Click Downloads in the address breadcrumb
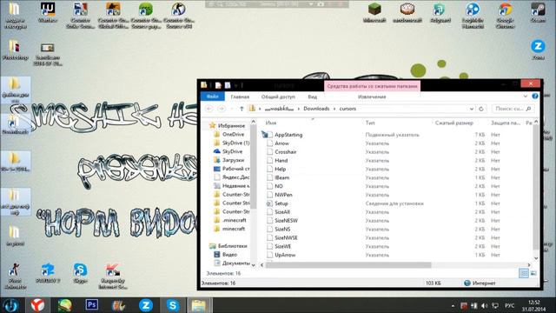Screen dimensions: 556x313 point(316,109)
